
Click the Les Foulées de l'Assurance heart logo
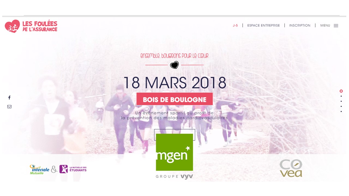point(12,26)
